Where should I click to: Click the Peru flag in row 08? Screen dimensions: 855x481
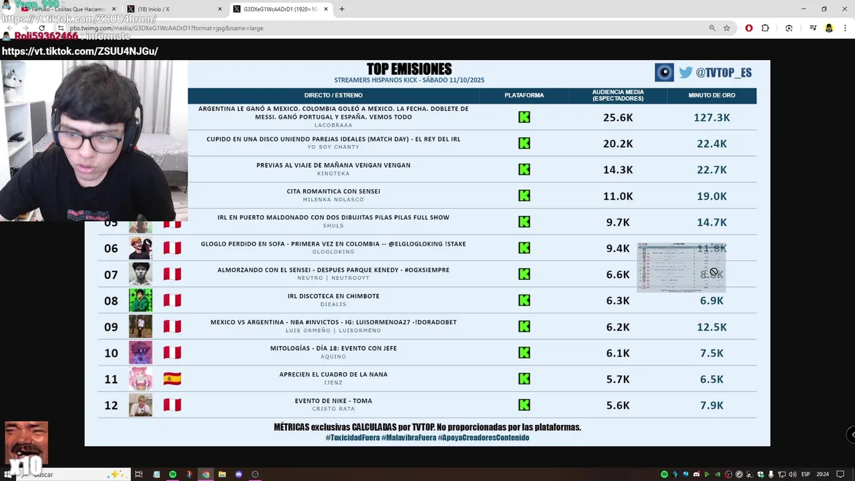click(x=172, y=301)
